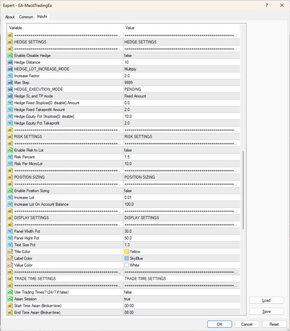The image size is (290, 331).
Task: Open the PENDING execution mode dropdown
Action: coord(182,89)
